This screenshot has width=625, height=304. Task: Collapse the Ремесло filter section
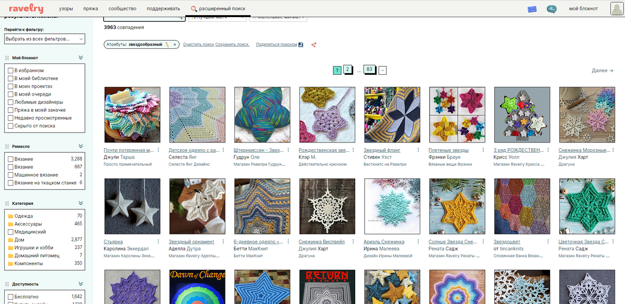click(81, 146)
